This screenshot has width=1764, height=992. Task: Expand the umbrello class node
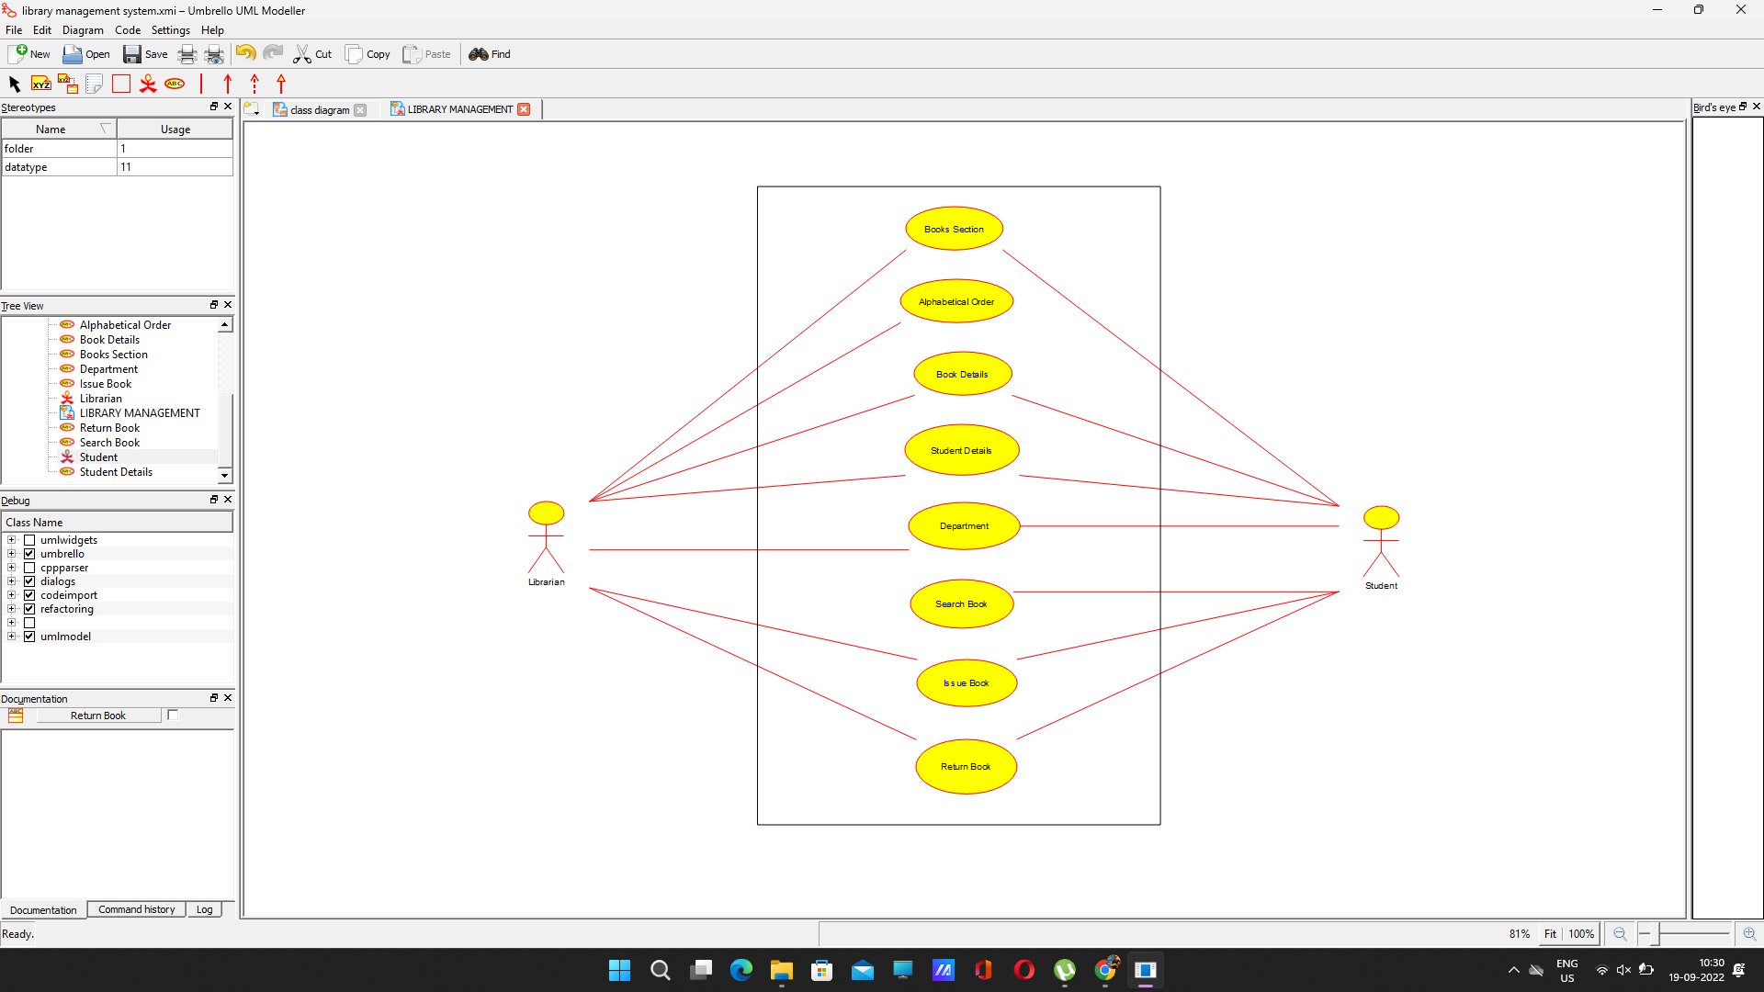click(12, 554)
